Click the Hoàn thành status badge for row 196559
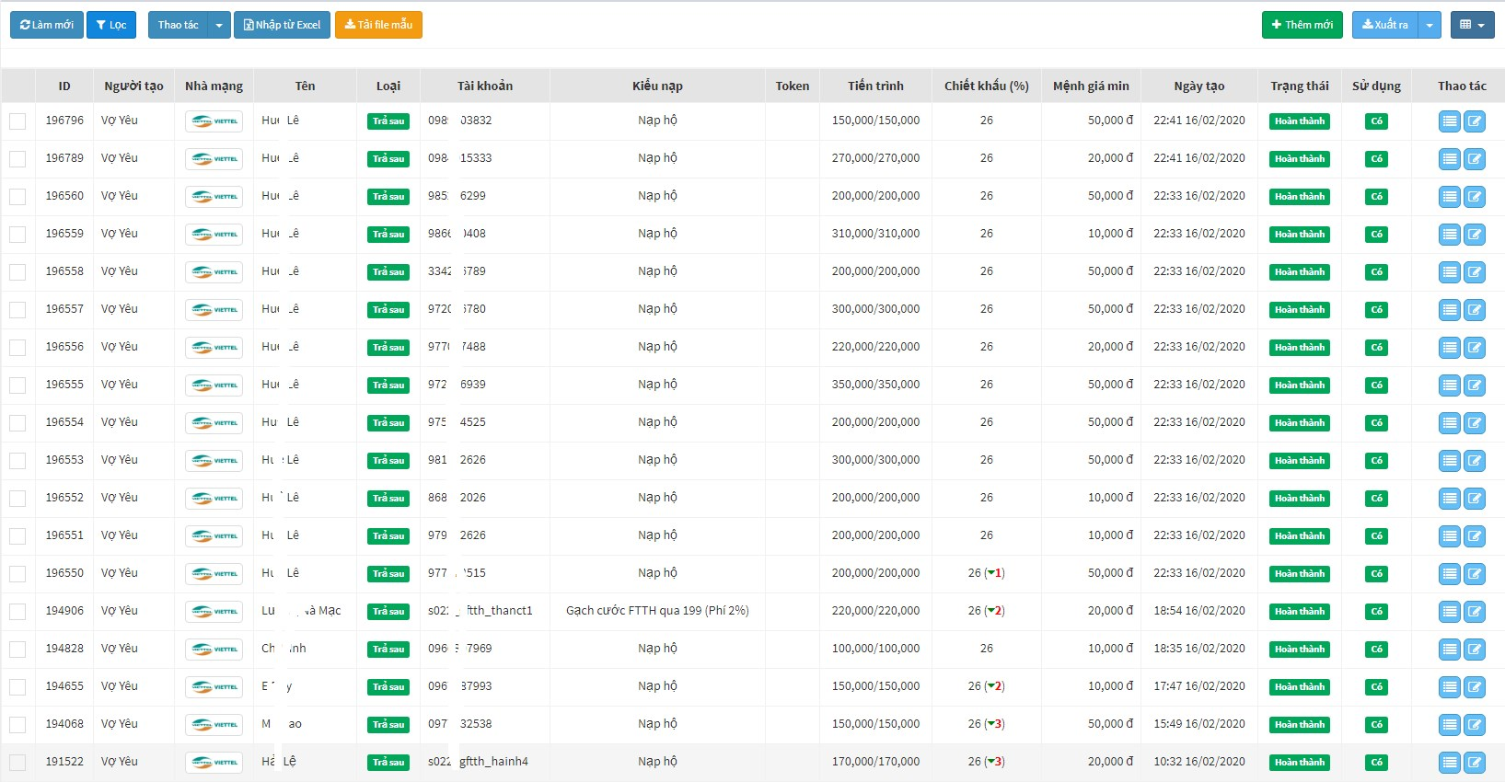The image size is (1505, 782). pos(1299,235)
